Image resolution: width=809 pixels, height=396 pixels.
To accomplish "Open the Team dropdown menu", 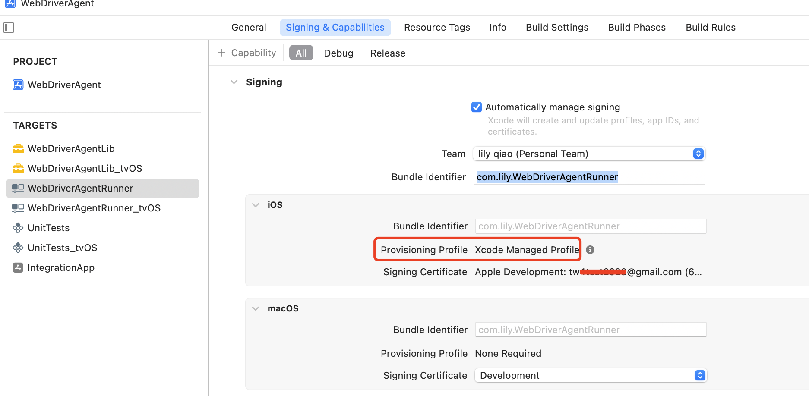I will click(x=589, y=154).
